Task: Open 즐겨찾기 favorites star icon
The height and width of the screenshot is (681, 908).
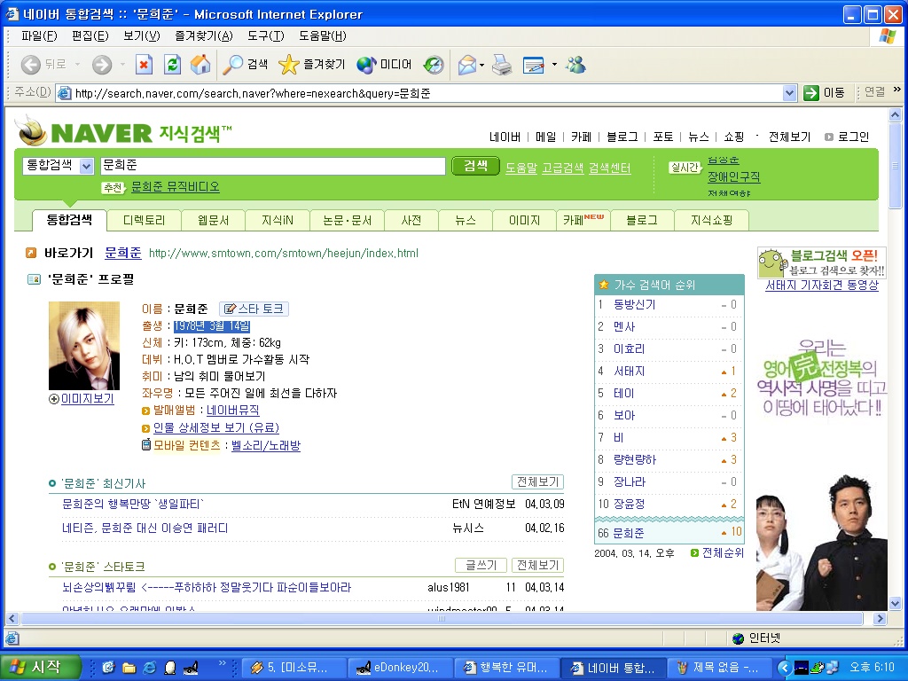Action: pyautogui.click(x=311, y=64)
